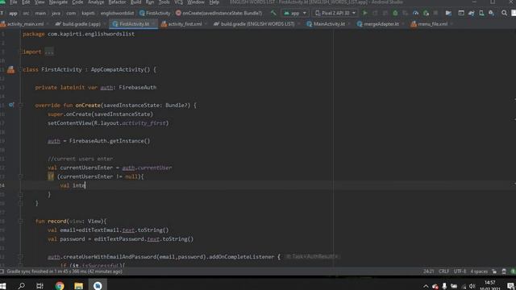Viewport: 516px width, 290px height.
Task: Place cursor after 'val inte' on line 24
Action: [x=85, y=185]
